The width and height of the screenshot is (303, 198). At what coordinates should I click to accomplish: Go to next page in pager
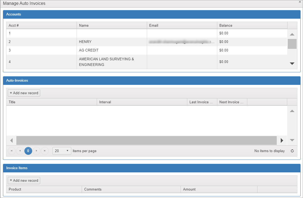click(36, 151)
